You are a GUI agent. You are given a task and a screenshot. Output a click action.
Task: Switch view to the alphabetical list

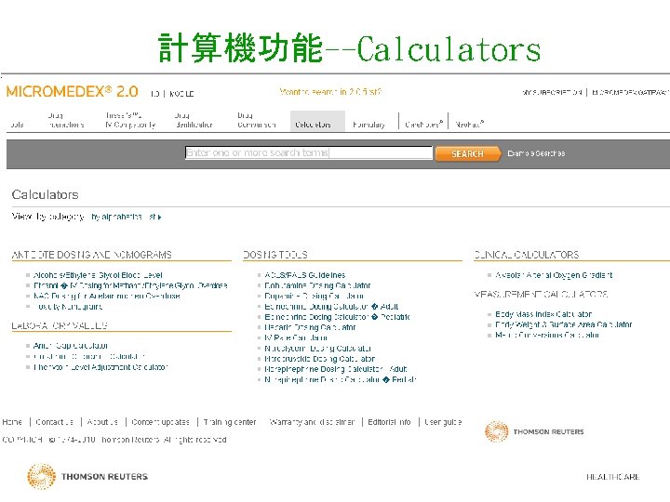(x=123, y=217)
